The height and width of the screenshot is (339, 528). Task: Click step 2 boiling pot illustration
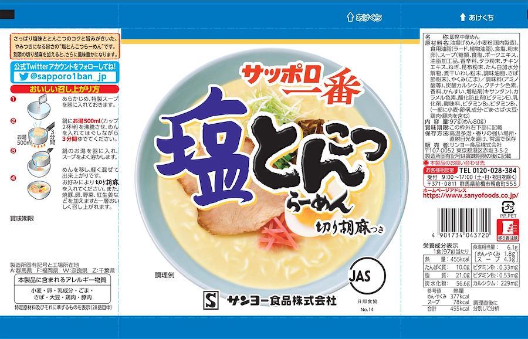39,133
